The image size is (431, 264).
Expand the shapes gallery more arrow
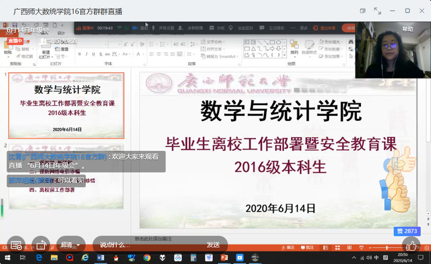tap(284, 55)
